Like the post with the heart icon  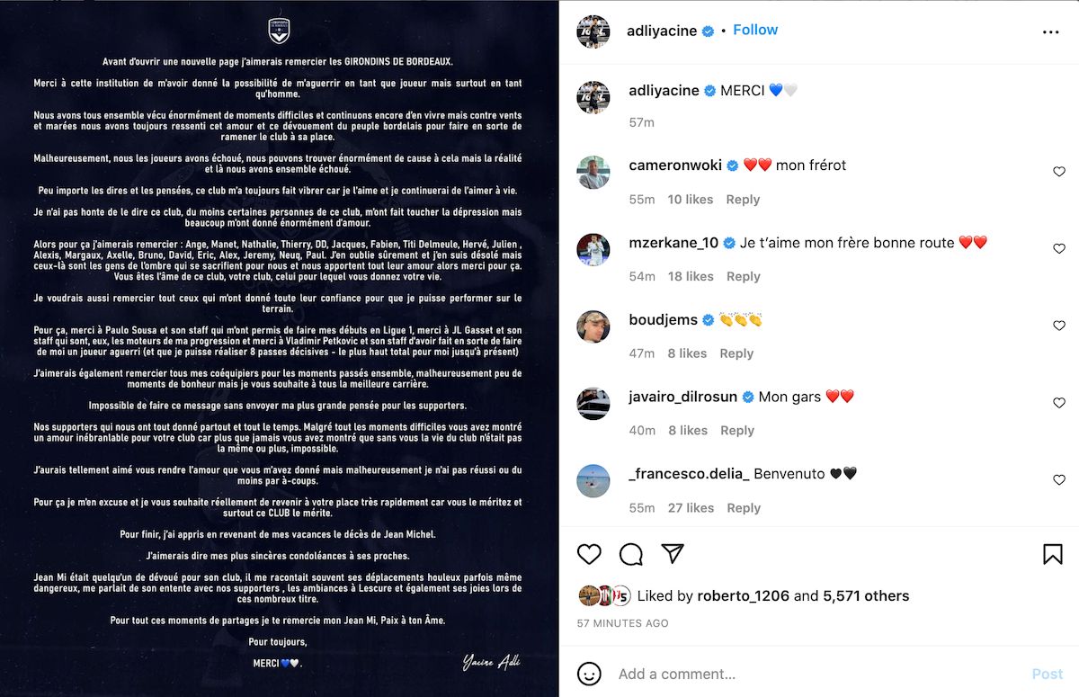click(589, 554)
